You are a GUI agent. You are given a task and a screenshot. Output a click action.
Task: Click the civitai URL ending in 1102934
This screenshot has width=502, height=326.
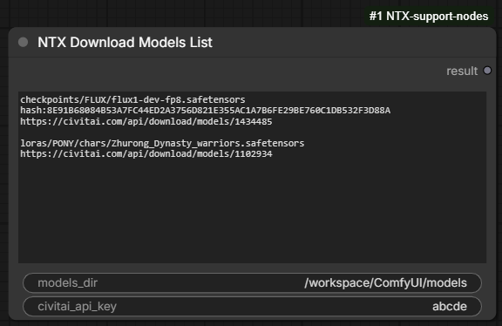pos(146,154)
